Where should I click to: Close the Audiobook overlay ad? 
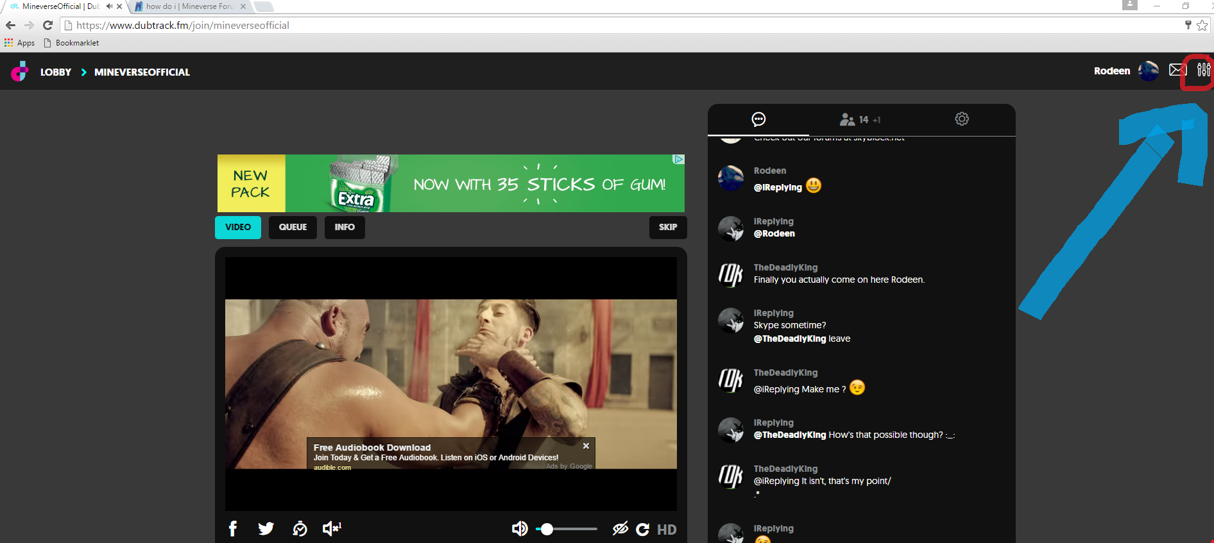pyautogui.click(x=586, y=446)
